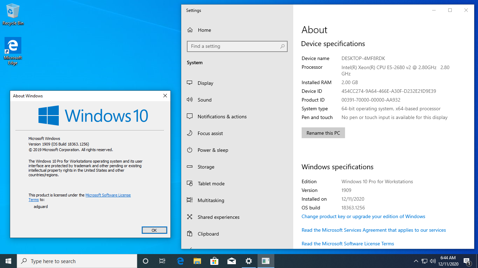
Task: Click the Cortana circle icon
Action: tap(146, 261)
